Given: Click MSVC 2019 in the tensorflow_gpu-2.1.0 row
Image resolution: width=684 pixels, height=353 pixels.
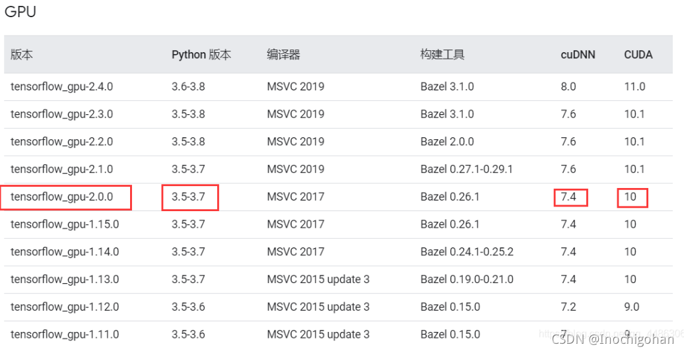Looking at the screenshot, I should pyautogui.click(x=295, y=169).
